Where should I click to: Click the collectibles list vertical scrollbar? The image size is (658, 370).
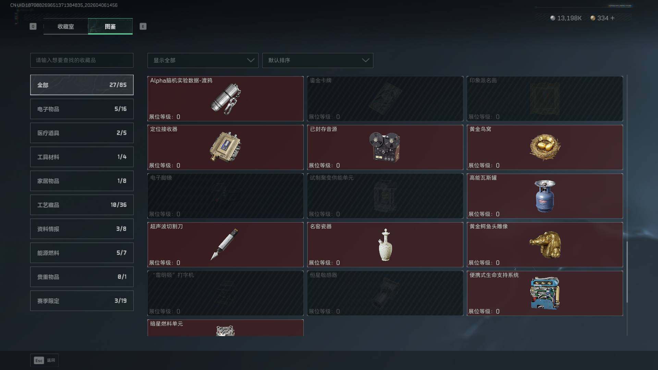pos(627,272)
